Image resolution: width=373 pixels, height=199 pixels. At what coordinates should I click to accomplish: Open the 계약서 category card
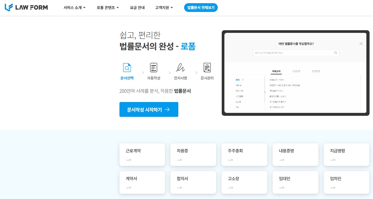coord(142,183)
